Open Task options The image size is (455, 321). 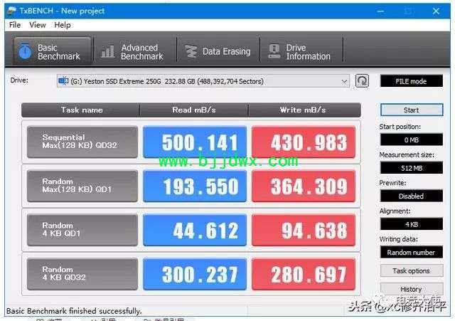pyautogui.click(x=412, y=270)
